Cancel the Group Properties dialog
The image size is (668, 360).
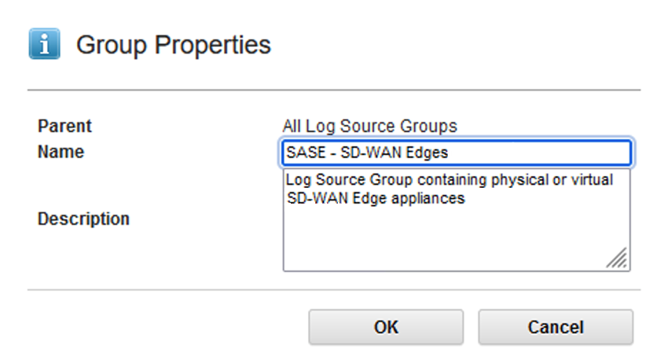555,327
